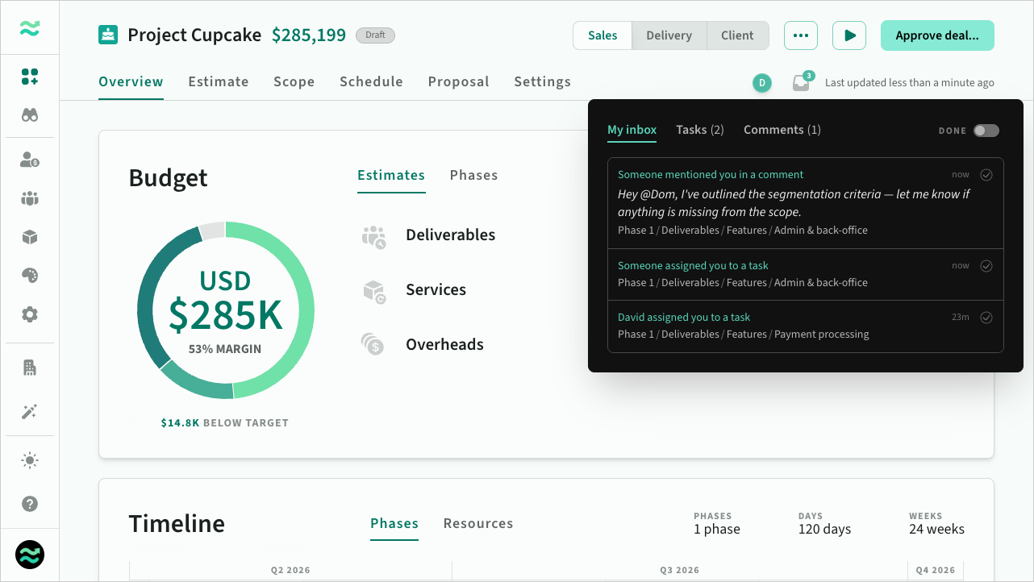Open the three-dots more options menu

(800, 35)
